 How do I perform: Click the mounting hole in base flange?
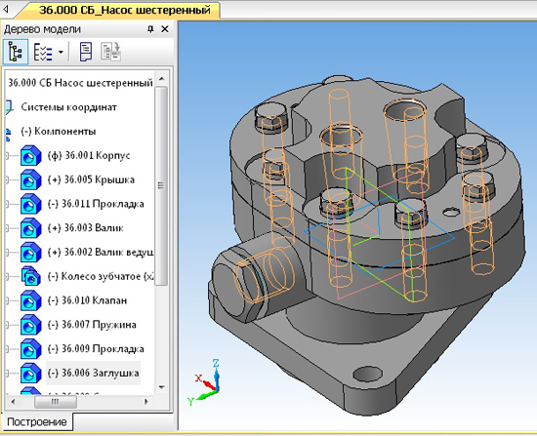[x=367, y=374]
